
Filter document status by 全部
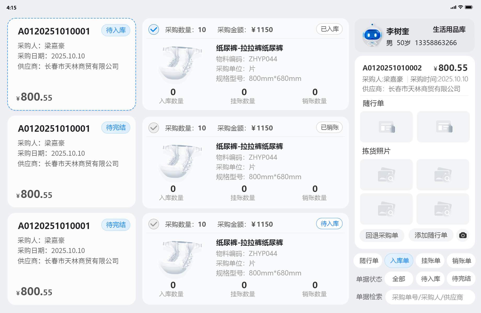[399, 279]
